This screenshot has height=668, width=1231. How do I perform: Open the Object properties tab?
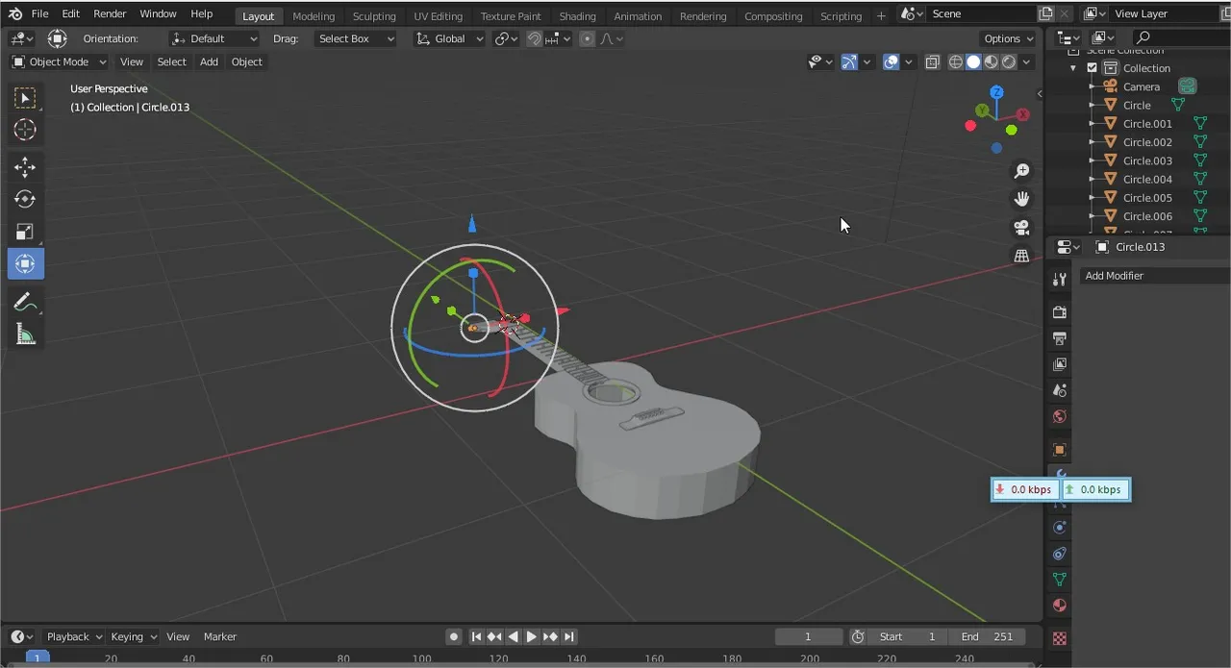pyautogui.click(x=1060, y=450)
